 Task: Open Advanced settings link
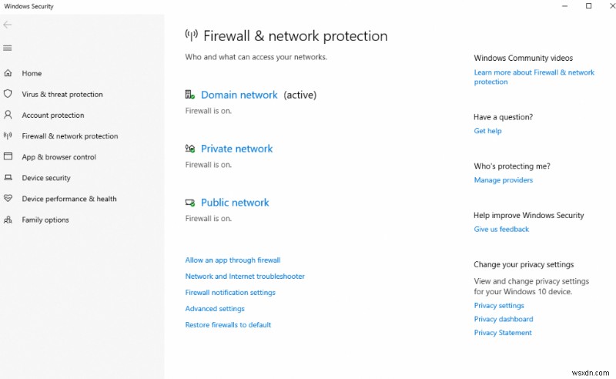pos(215,309)
